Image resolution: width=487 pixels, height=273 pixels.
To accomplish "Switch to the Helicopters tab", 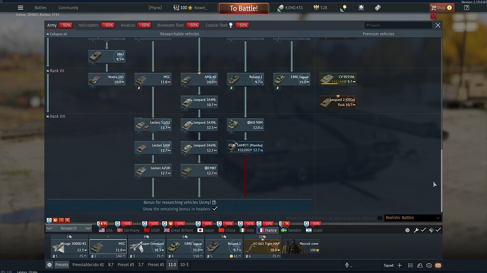I will [89, 25].
